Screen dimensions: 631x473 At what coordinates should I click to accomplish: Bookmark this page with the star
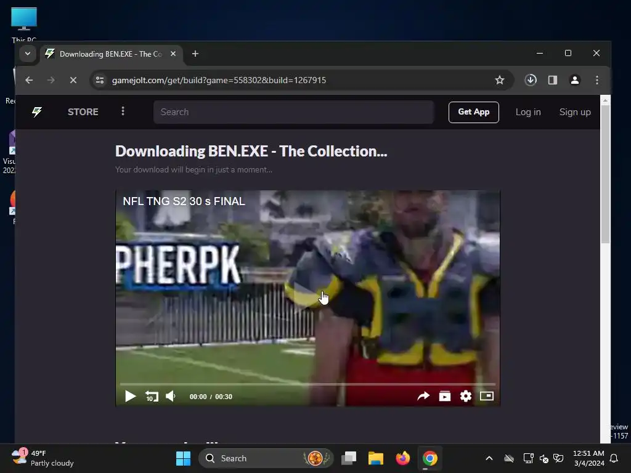pos(499,80)
